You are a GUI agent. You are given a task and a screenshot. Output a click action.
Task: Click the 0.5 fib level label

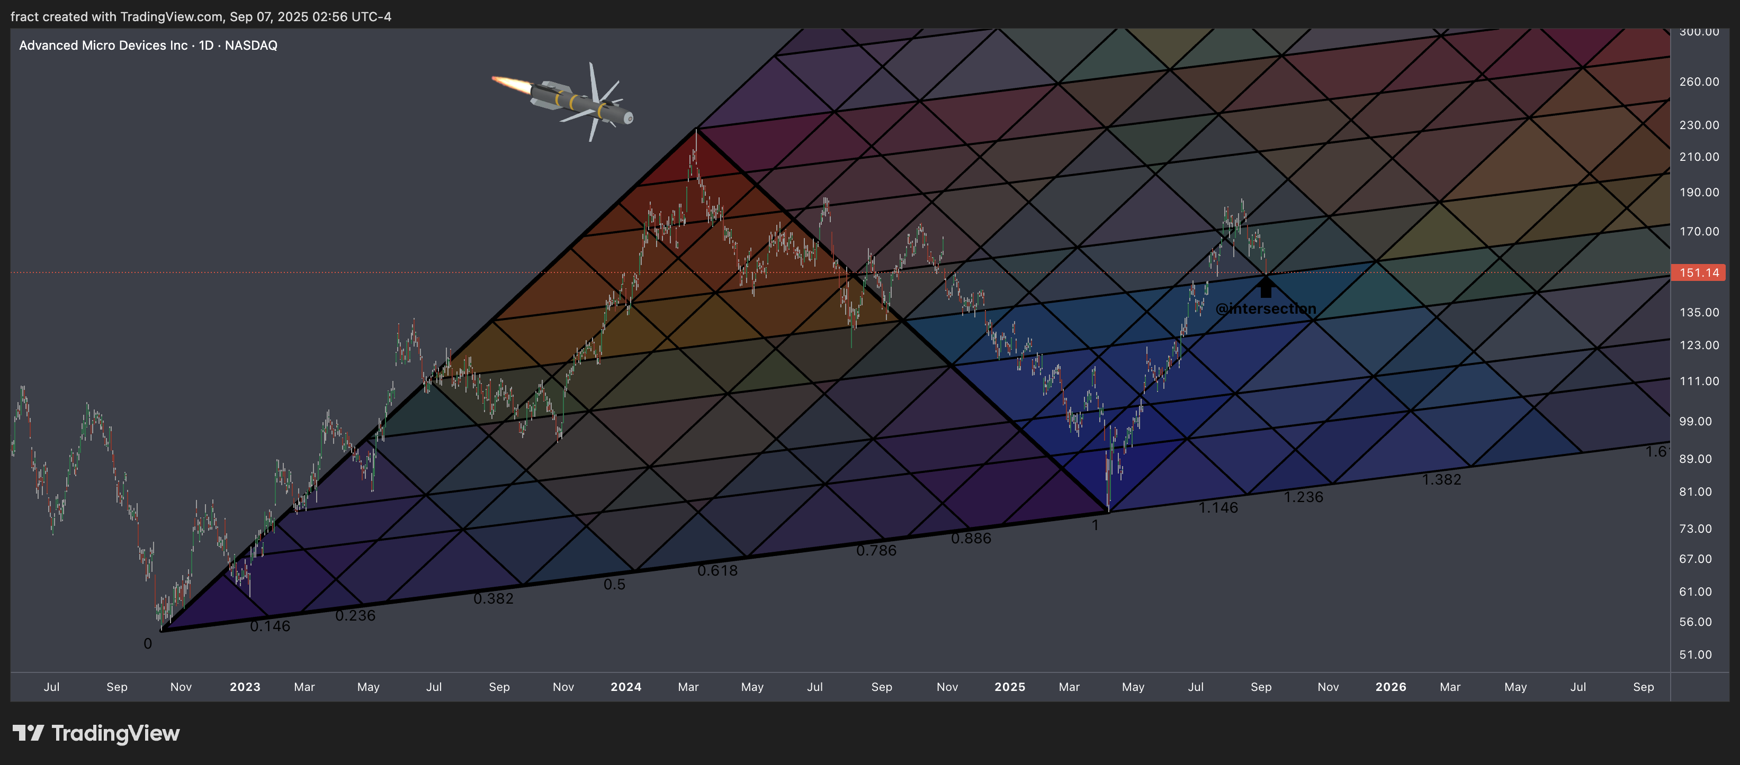tap(615, 584)
